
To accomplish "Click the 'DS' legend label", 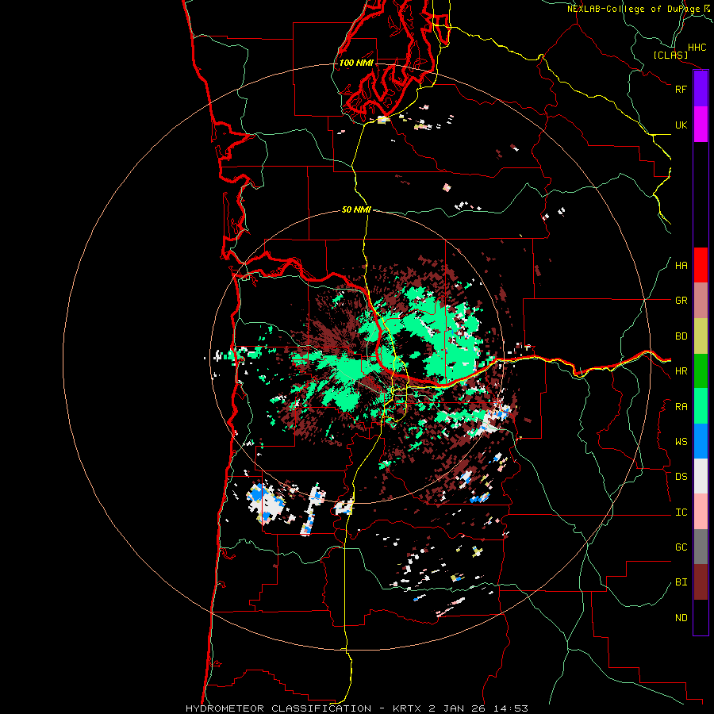I will (x=681, y=477).
